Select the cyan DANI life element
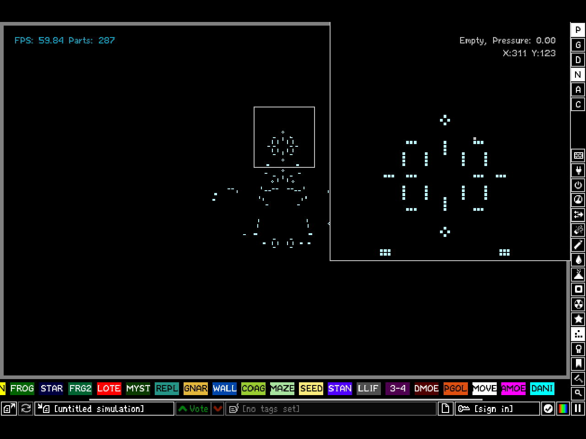The width and height of the screenshot is (586, 439). point(542,388)
